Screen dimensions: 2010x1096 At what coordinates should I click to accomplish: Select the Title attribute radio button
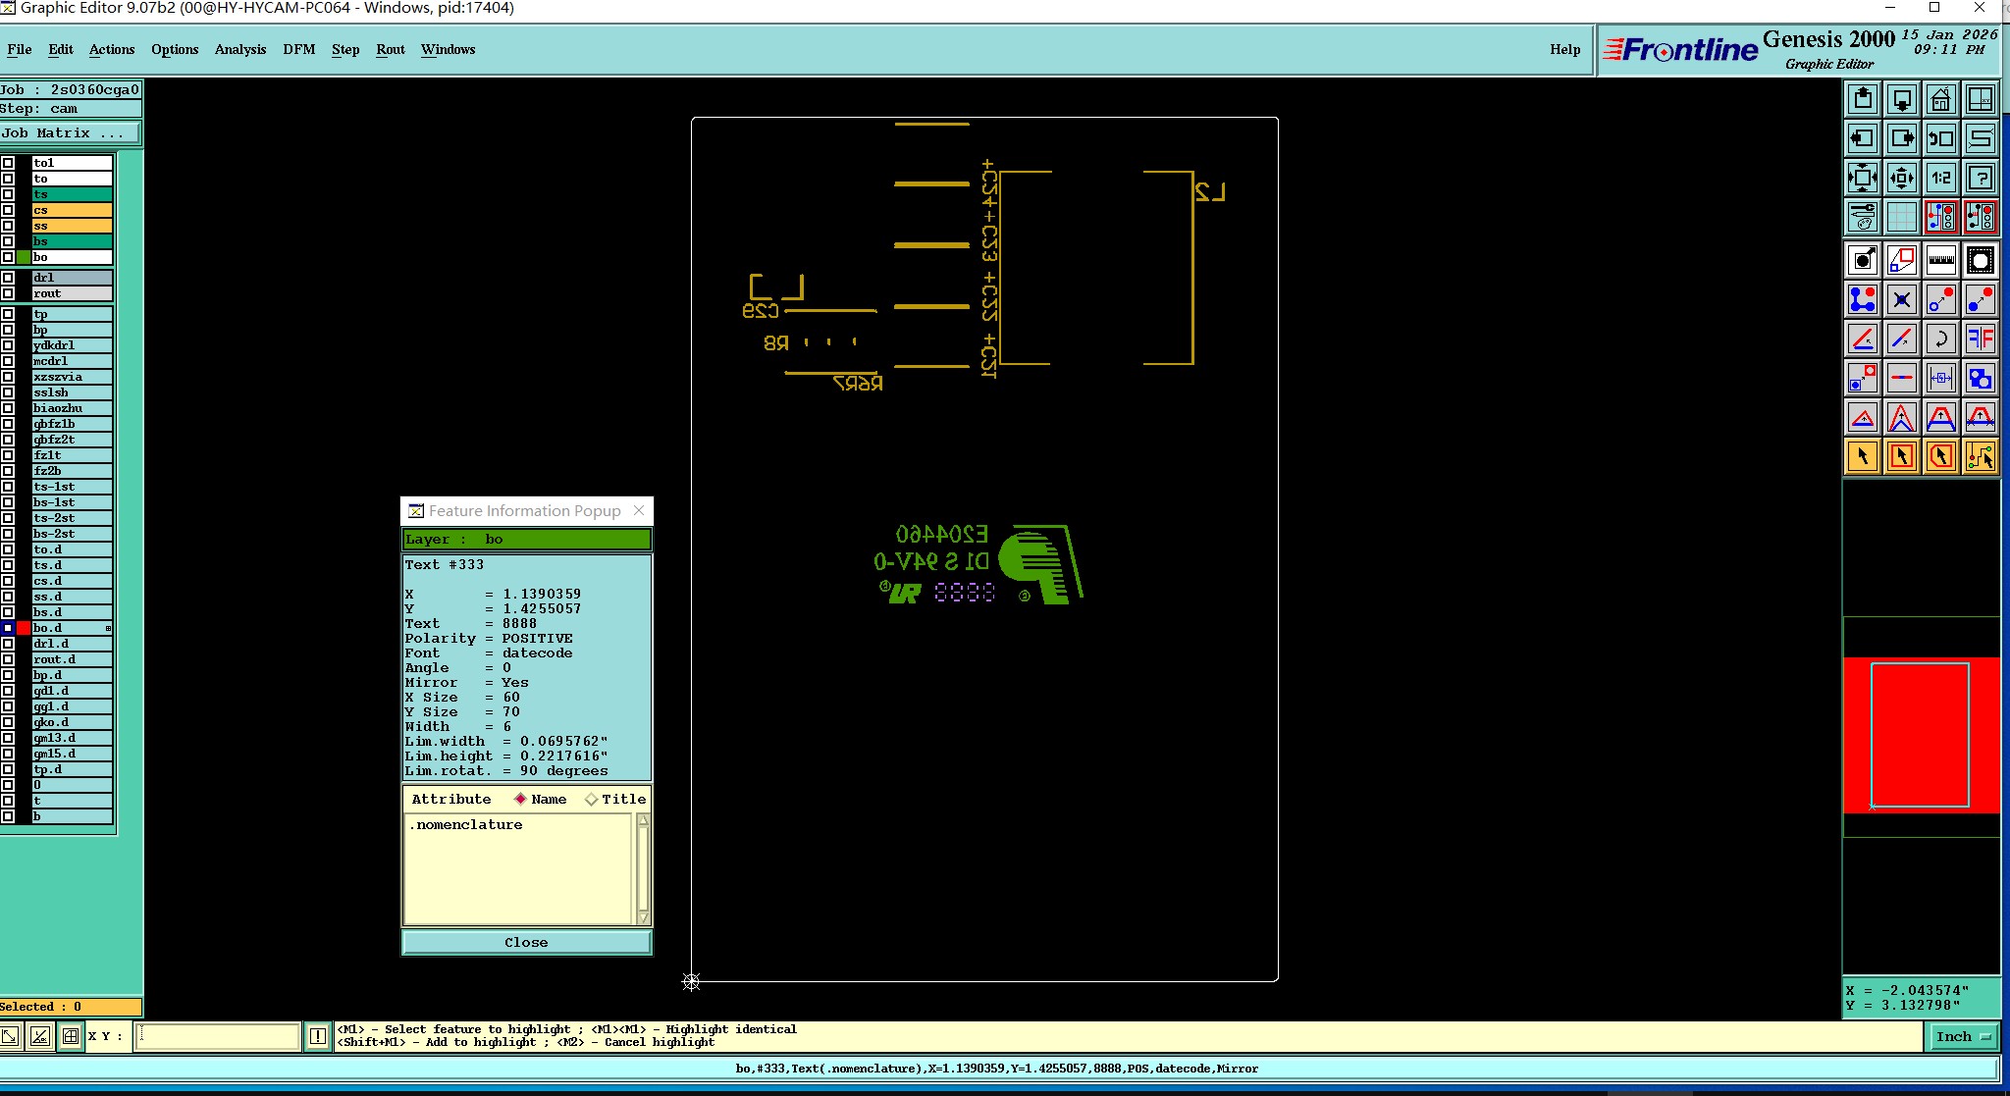[x=591, y=800]
